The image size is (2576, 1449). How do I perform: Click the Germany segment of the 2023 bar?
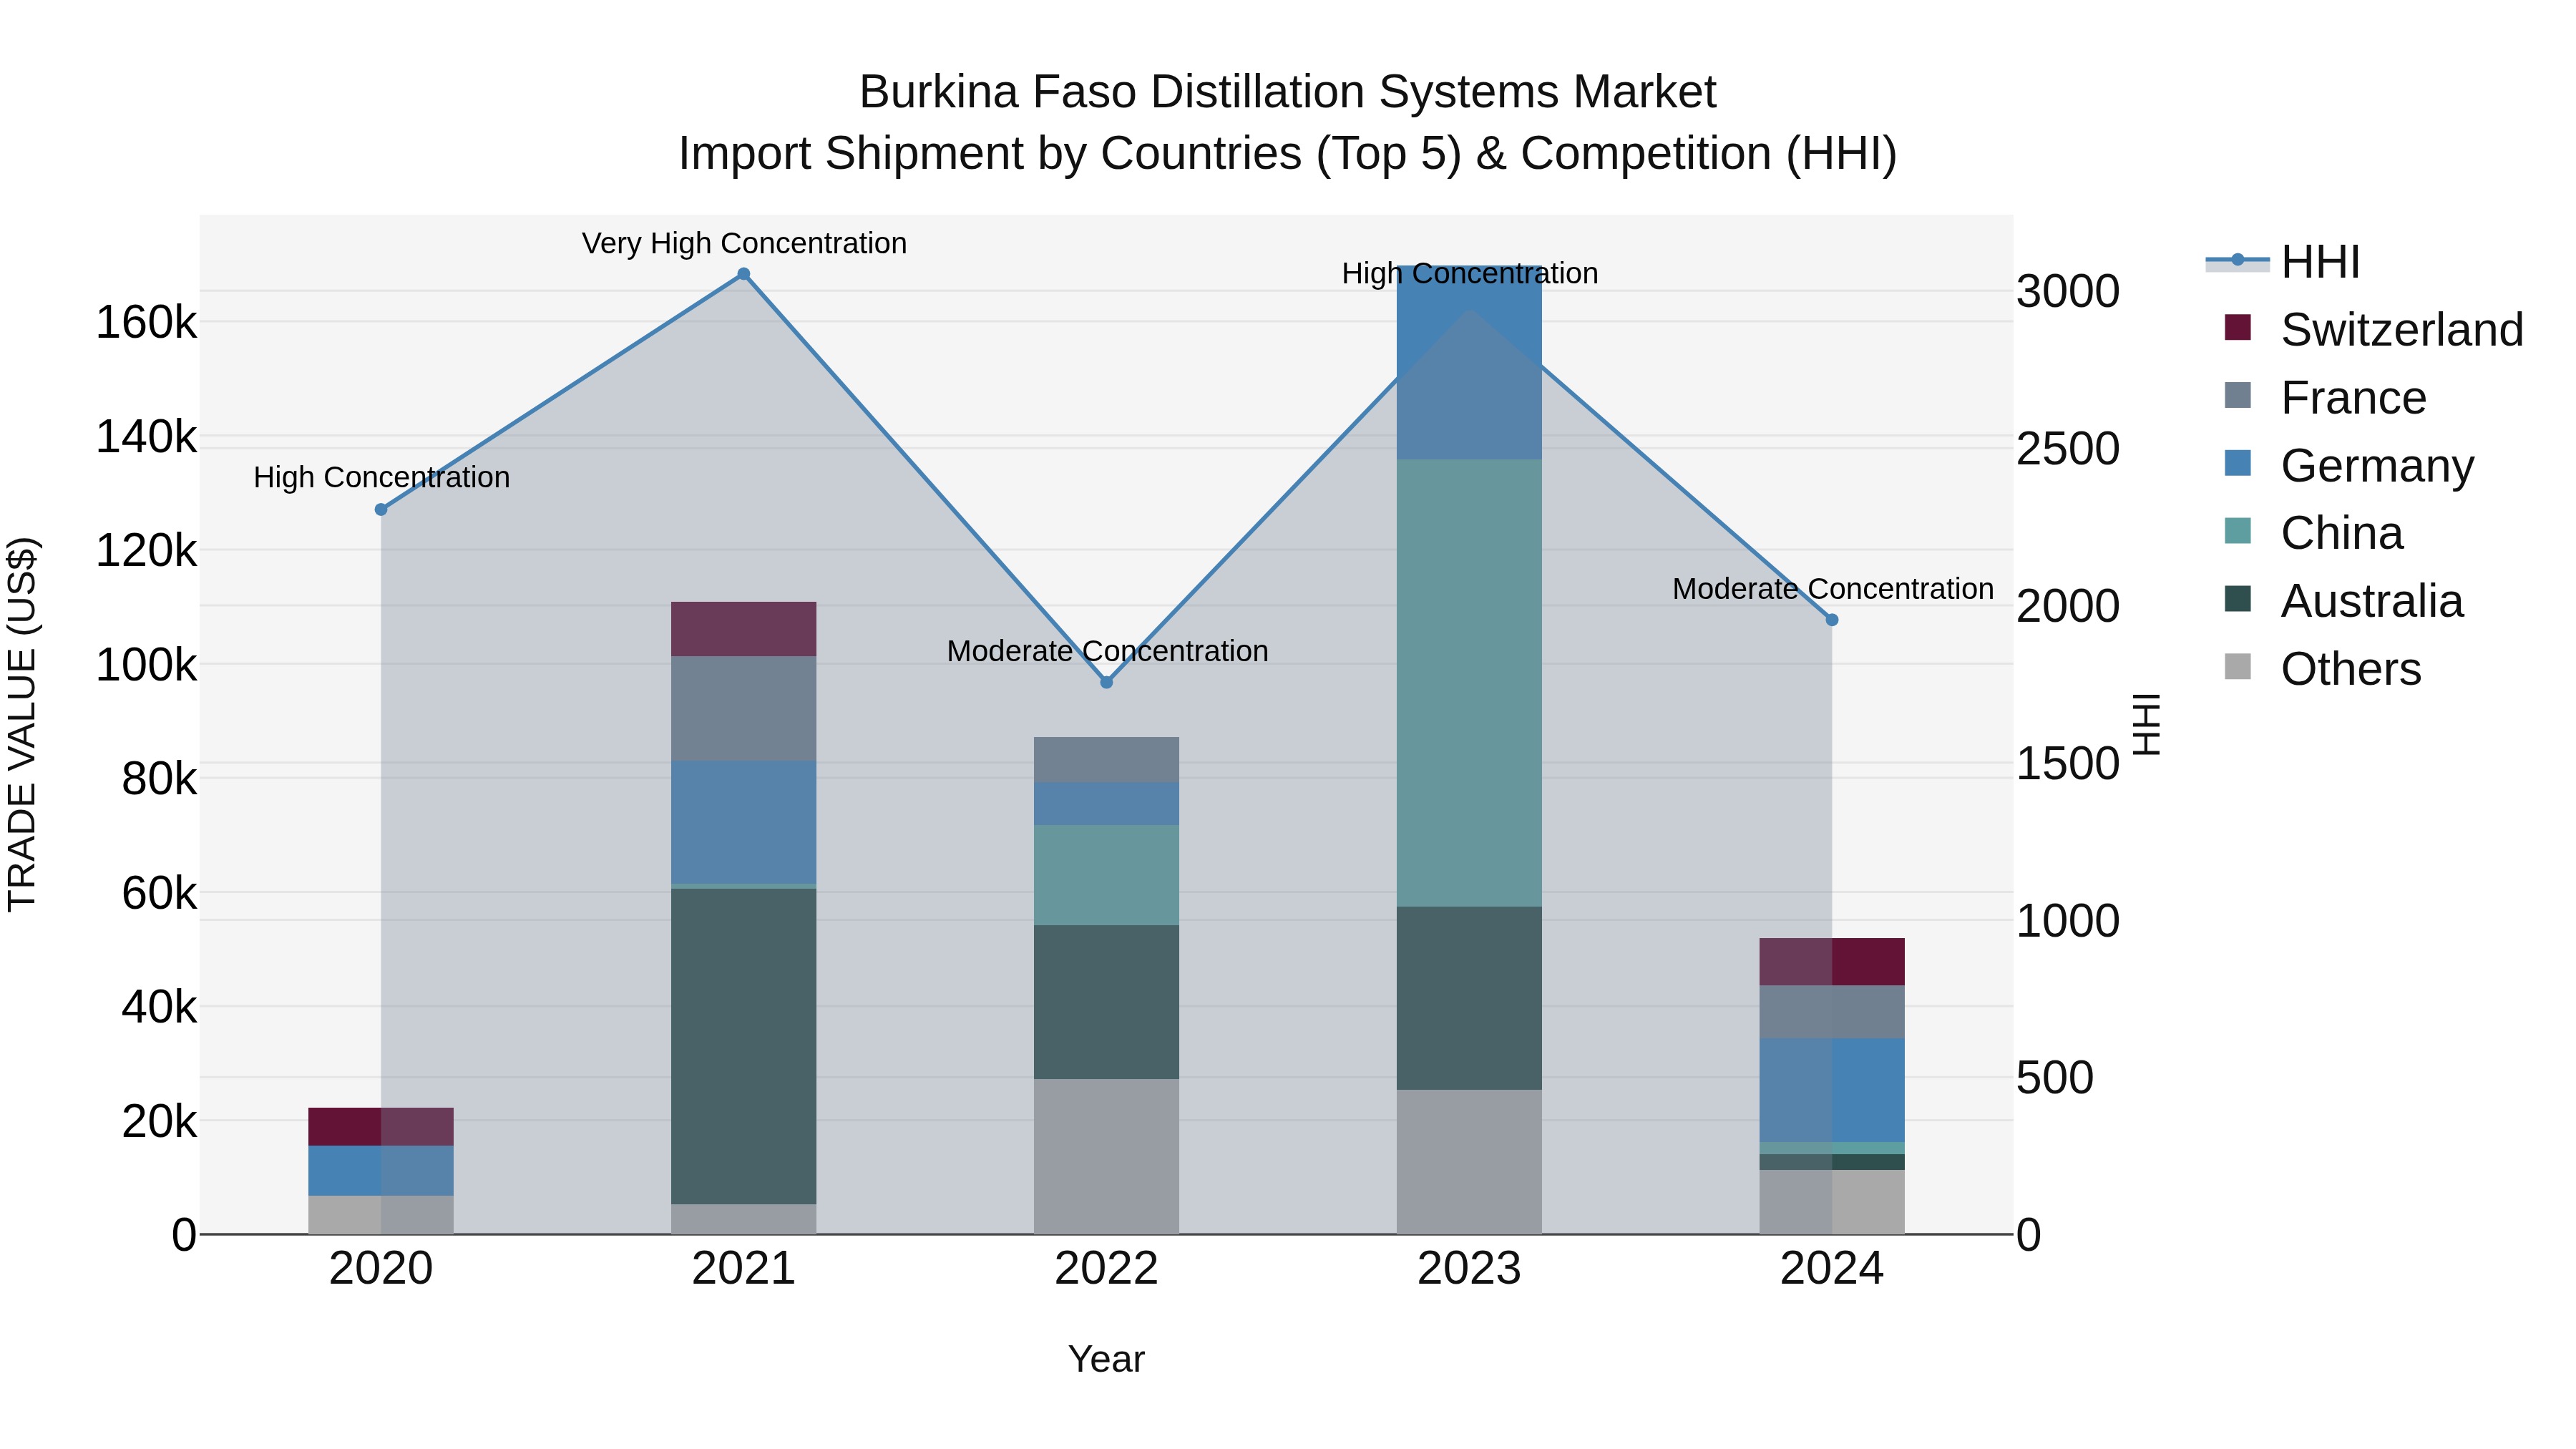point(1469,363)
